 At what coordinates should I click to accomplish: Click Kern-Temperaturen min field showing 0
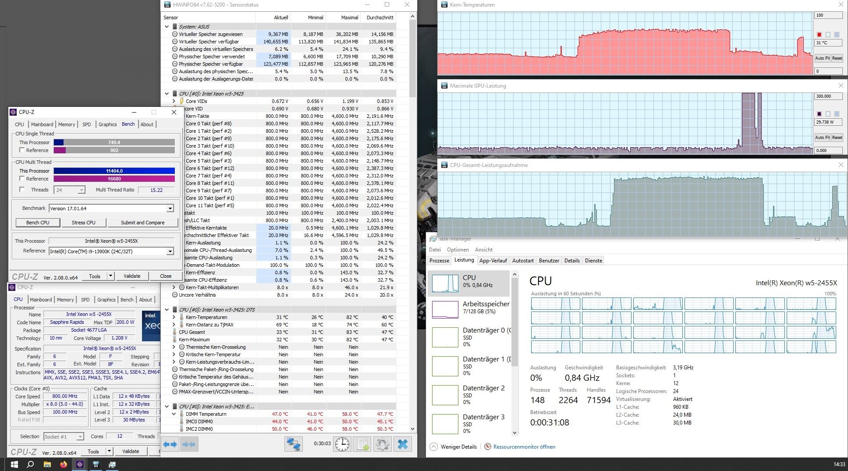828,71
